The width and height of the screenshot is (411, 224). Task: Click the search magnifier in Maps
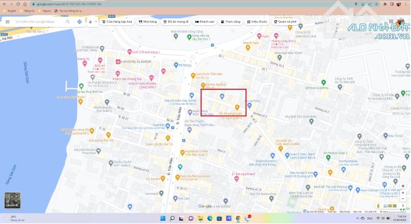(68, 21)
